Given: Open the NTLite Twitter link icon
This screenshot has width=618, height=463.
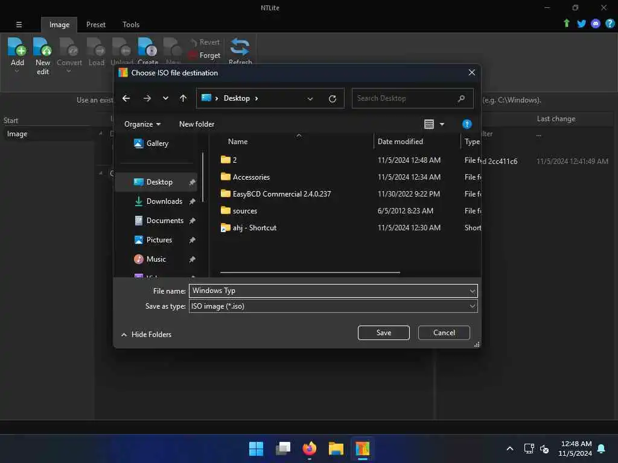Looking at the screenshot, I should [581, 24].
